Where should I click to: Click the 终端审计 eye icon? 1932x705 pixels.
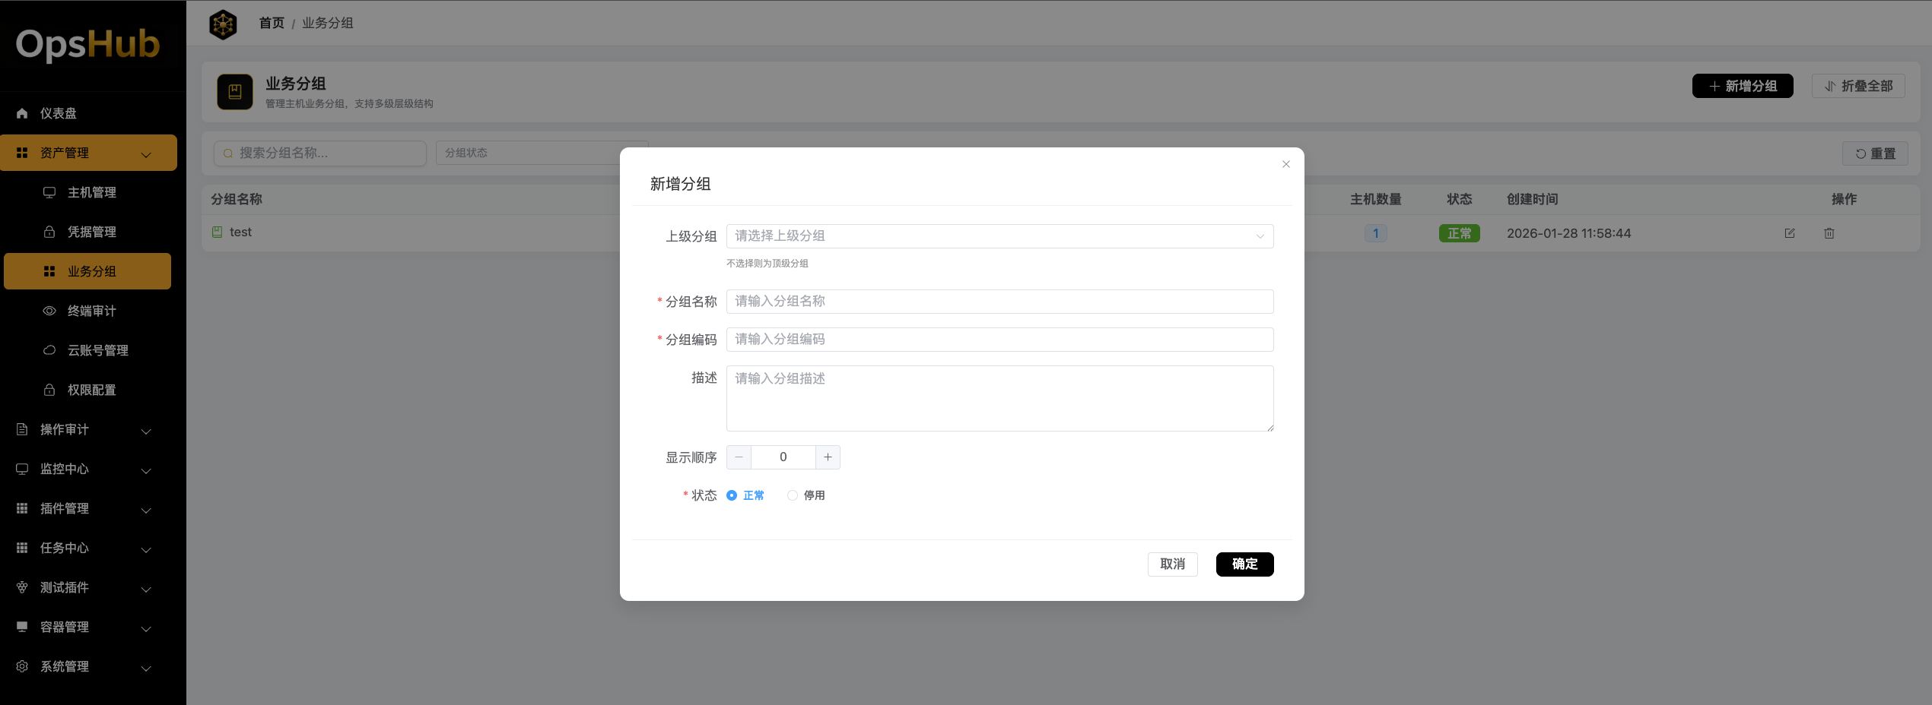pos(49,311)
